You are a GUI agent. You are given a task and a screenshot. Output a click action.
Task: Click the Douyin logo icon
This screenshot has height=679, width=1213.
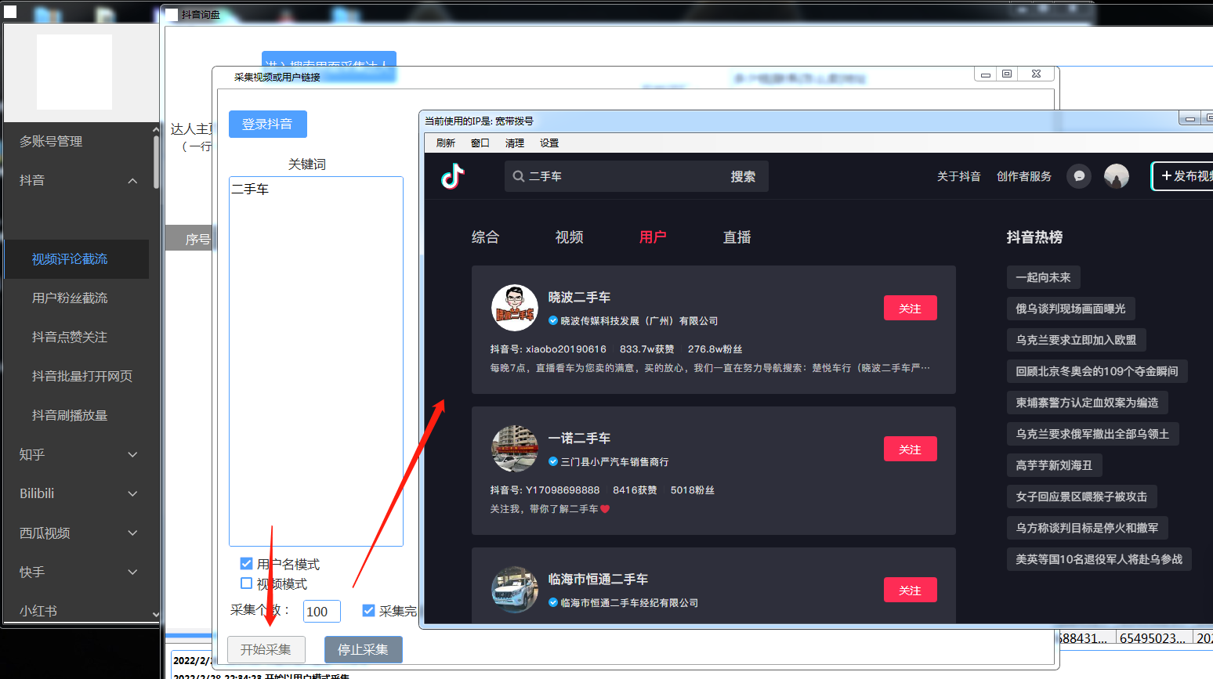[453, 176]
